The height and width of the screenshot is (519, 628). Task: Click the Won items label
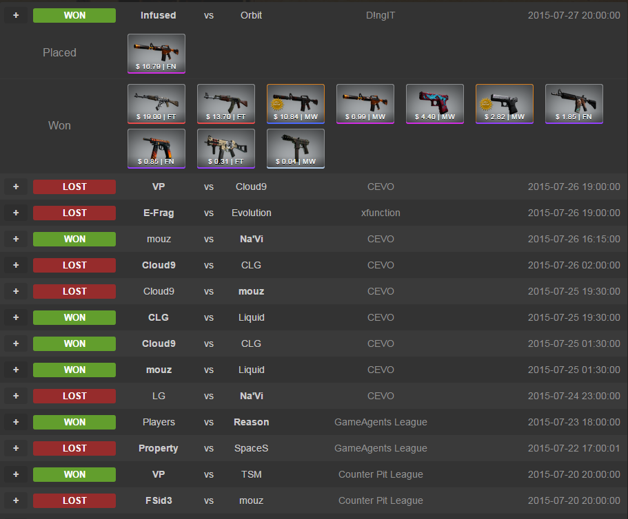point(60,125)
